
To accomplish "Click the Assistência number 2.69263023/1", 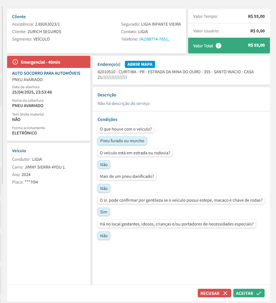I will (47, 24).
